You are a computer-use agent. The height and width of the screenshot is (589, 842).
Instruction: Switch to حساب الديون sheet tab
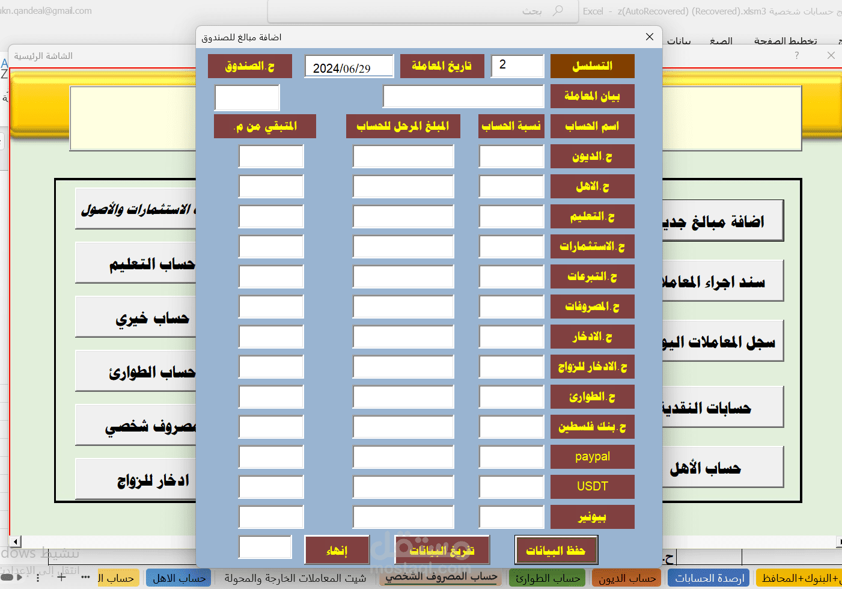click(627, 578)
